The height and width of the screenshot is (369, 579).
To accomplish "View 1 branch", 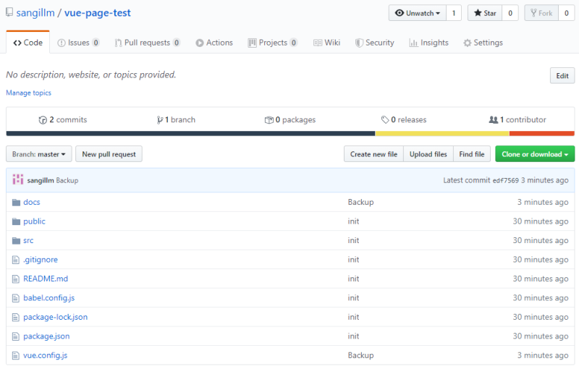I will tap(176, 120).
